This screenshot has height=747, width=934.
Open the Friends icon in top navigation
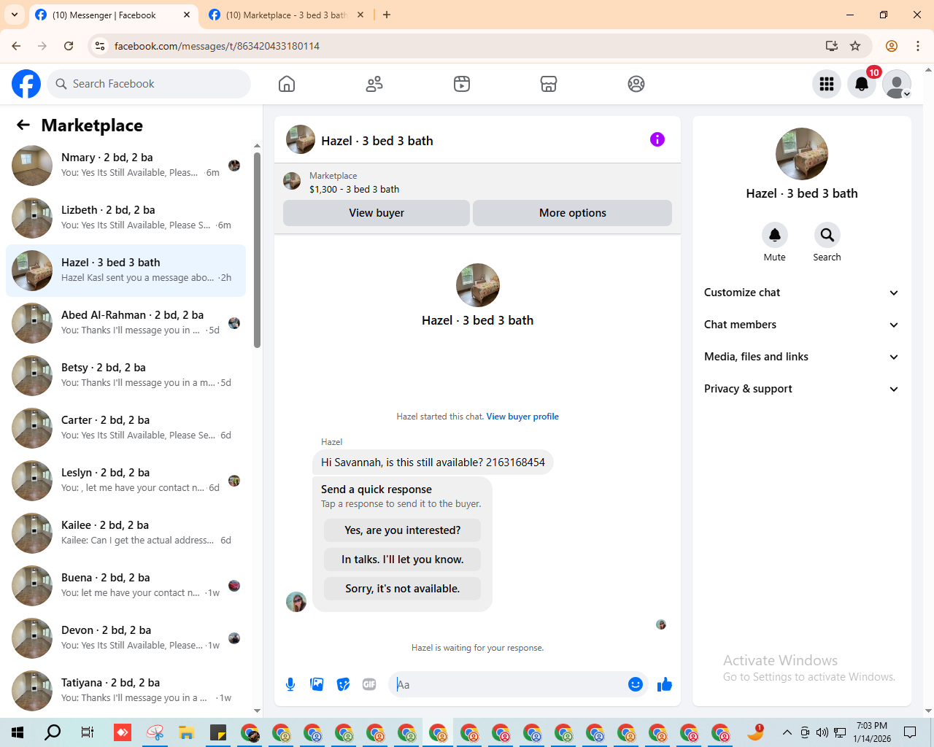click(x=374, y=84)
